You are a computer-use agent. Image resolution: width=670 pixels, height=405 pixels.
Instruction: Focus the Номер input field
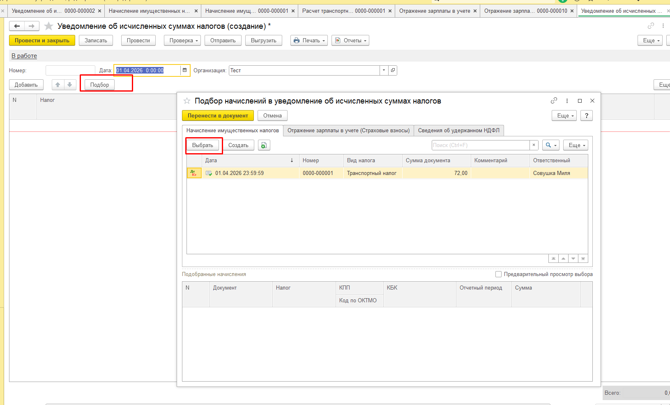point(70,70)
